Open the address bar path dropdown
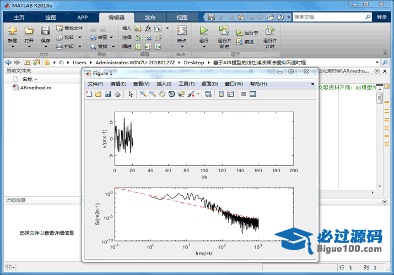The height and width of the screenshot is (275, 394). click(x=377, y=62)
